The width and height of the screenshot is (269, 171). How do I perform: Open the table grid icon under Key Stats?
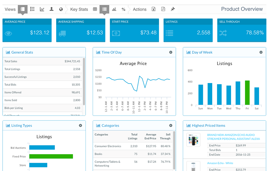click(x=95, y=9)
